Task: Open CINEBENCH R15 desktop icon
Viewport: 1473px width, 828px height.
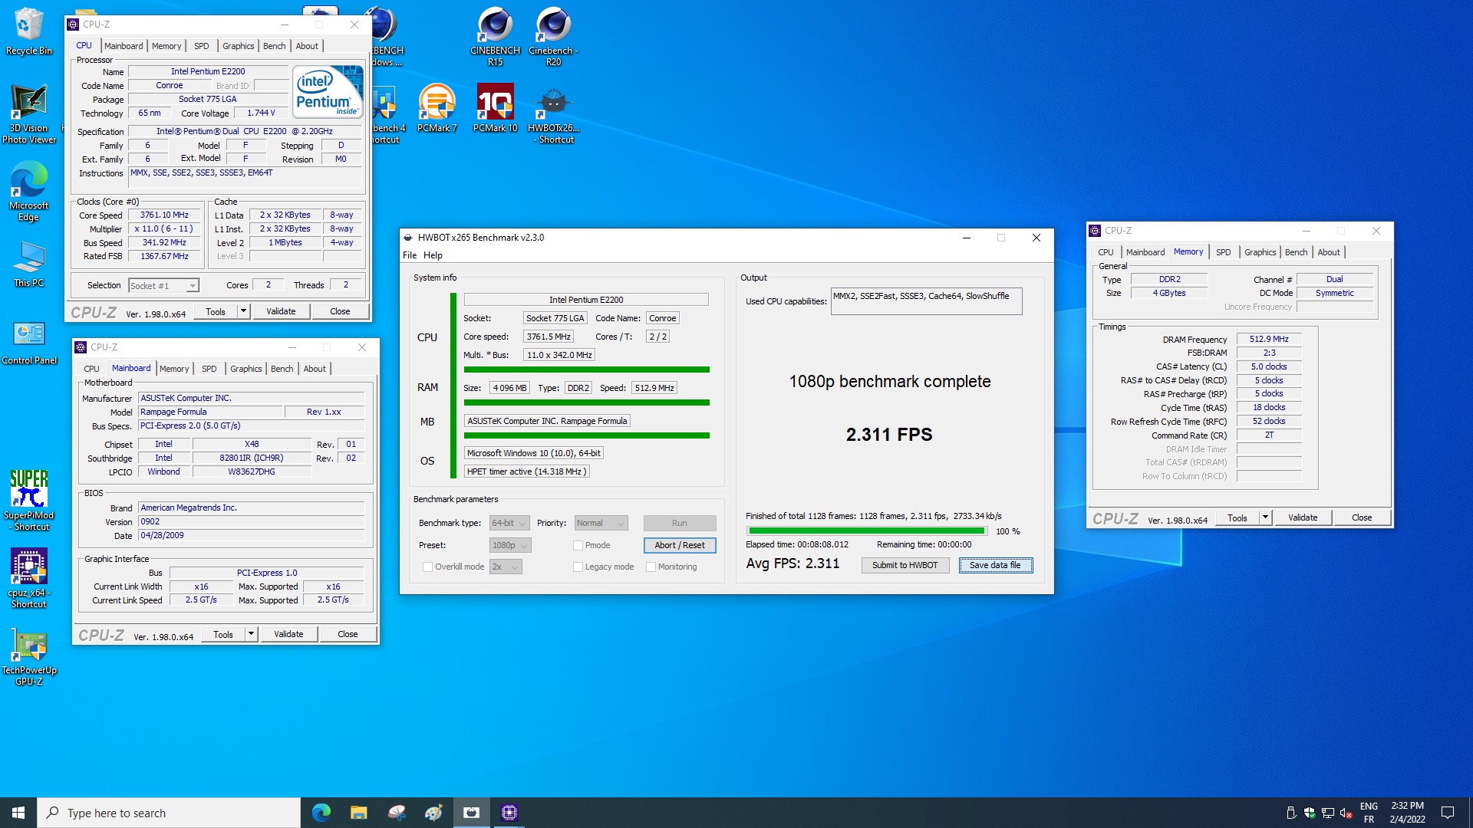Action: coord(495,36)
